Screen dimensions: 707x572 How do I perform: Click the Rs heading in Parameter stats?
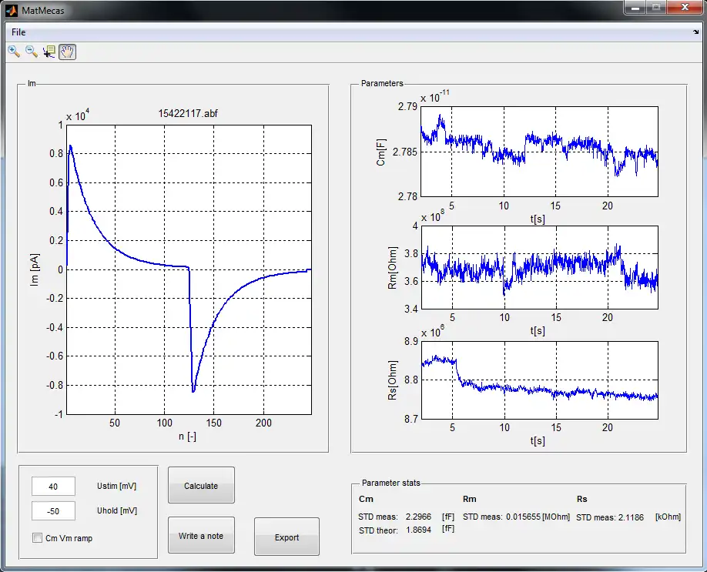581,499
